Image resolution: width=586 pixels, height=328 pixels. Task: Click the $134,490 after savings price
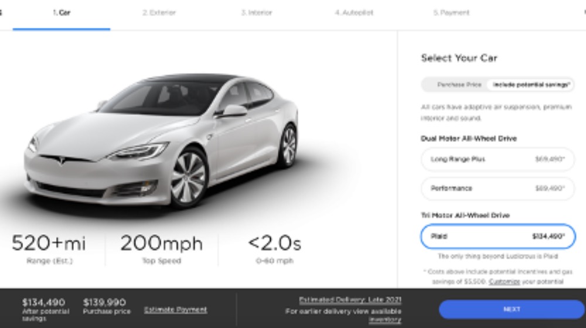(43, 302)
